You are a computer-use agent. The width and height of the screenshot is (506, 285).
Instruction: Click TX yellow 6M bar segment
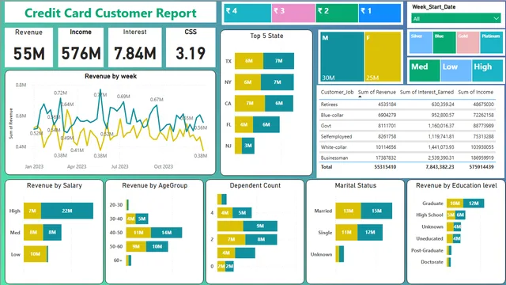(249, 61)
